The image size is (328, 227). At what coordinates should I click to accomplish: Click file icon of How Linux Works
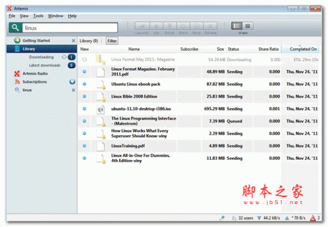(101, 134)
